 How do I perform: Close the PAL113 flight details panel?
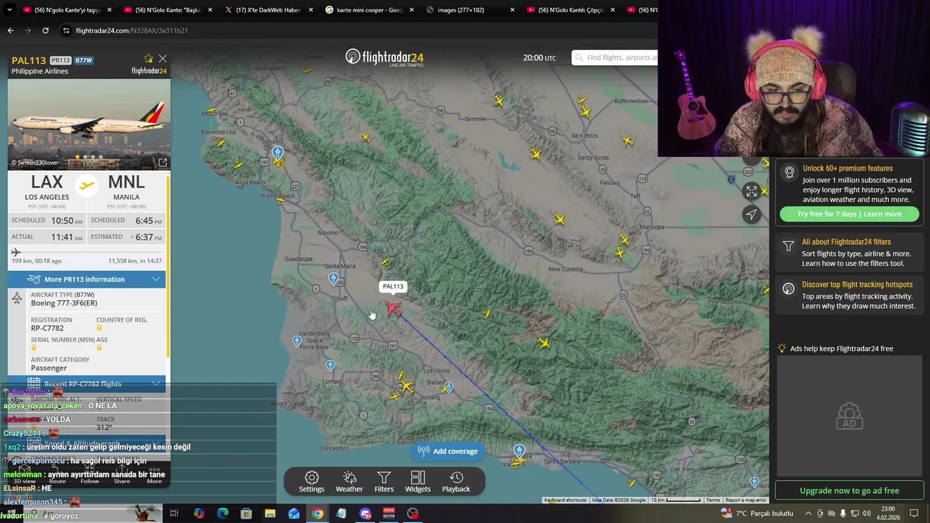(x=163, y=59)
